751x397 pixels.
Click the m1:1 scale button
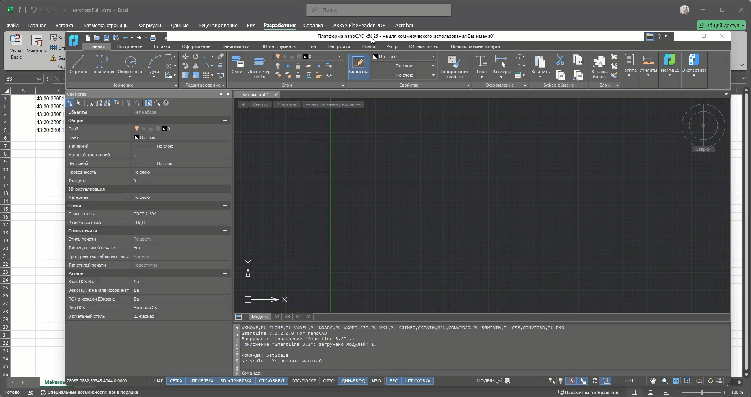click(x=629, y=381)
